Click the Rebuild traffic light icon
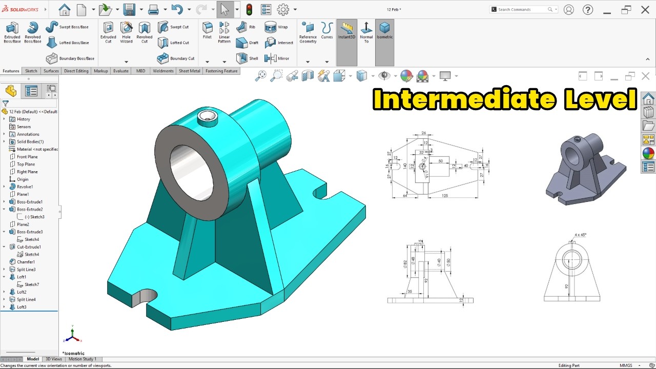The image size is (656, 369). pos(249,9)
